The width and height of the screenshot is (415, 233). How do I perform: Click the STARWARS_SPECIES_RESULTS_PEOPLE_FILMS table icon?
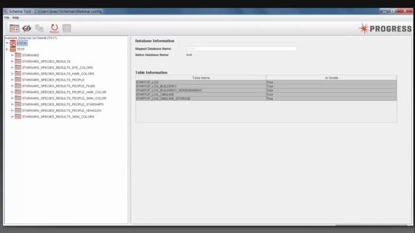18,86
